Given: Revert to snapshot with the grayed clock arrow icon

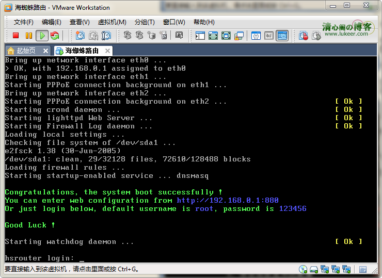Looking at the screenshot, I should click(x=93, y=36).
